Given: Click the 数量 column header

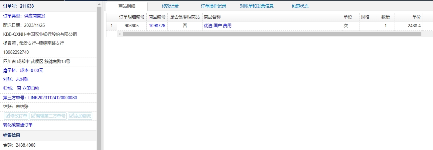Looking at the screenshot, I should click(386, 17).
